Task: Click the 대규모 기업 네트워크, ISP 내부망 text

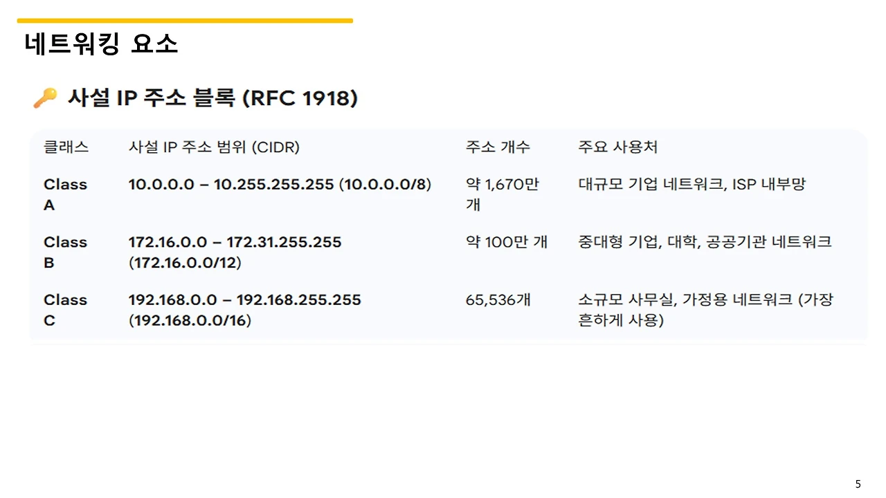Action: point(692,185)
